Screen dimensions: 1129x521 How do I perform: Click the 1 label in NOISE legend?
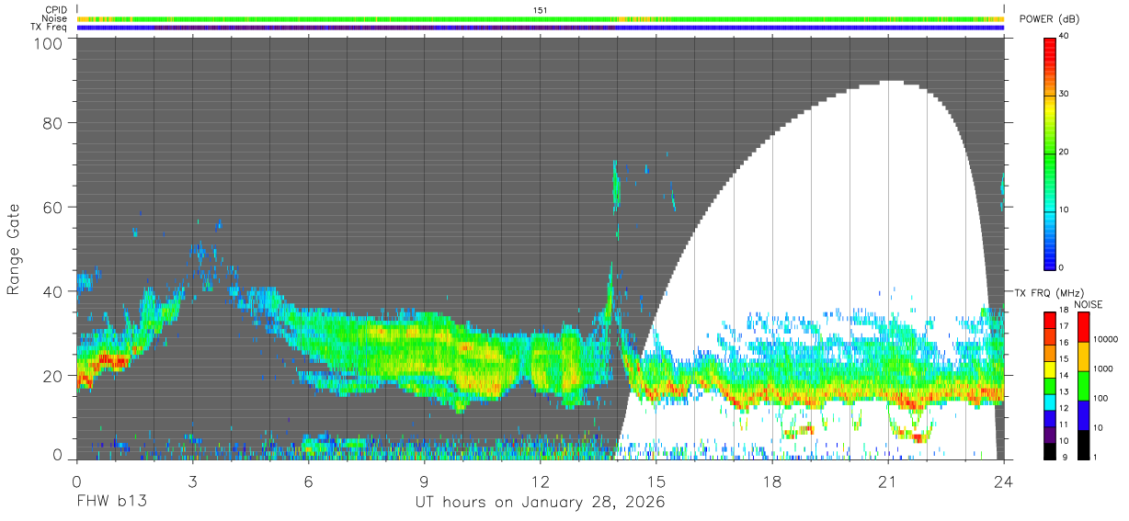pos(1095,457)
